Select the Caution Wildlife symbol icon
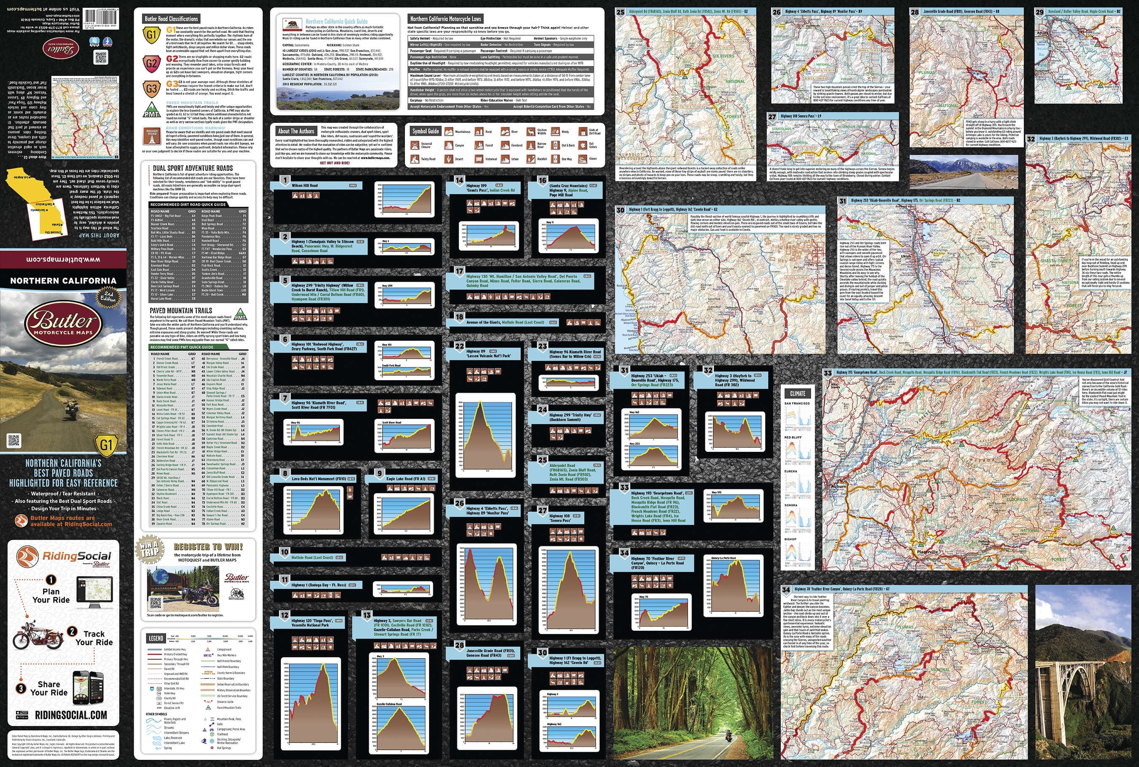Image resolution: width=1139 pixels, height=767 pixels. click(x=531, y=132)
